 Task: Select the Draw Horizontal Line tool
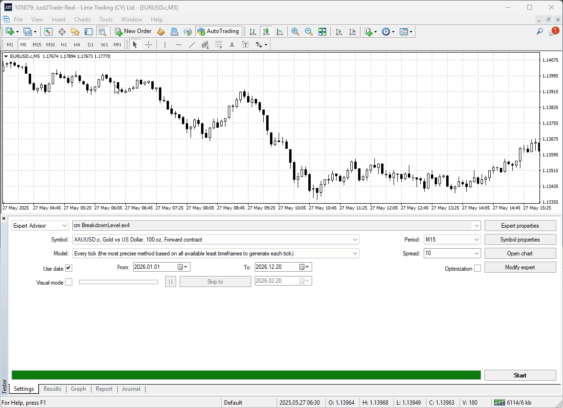pos(179,44)
